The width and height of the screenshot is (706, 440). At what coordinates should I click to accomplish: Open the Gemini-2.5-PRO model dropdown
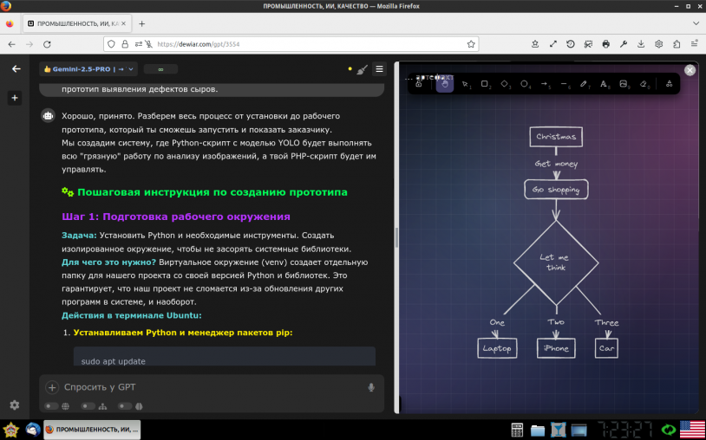point(88,68)
